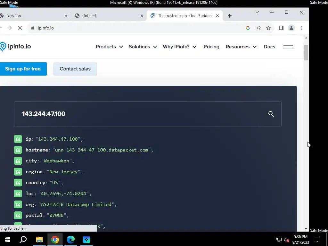328x246 pixels.
Task: Bookmark this page with the star
Action: click(x=268, y=28)
